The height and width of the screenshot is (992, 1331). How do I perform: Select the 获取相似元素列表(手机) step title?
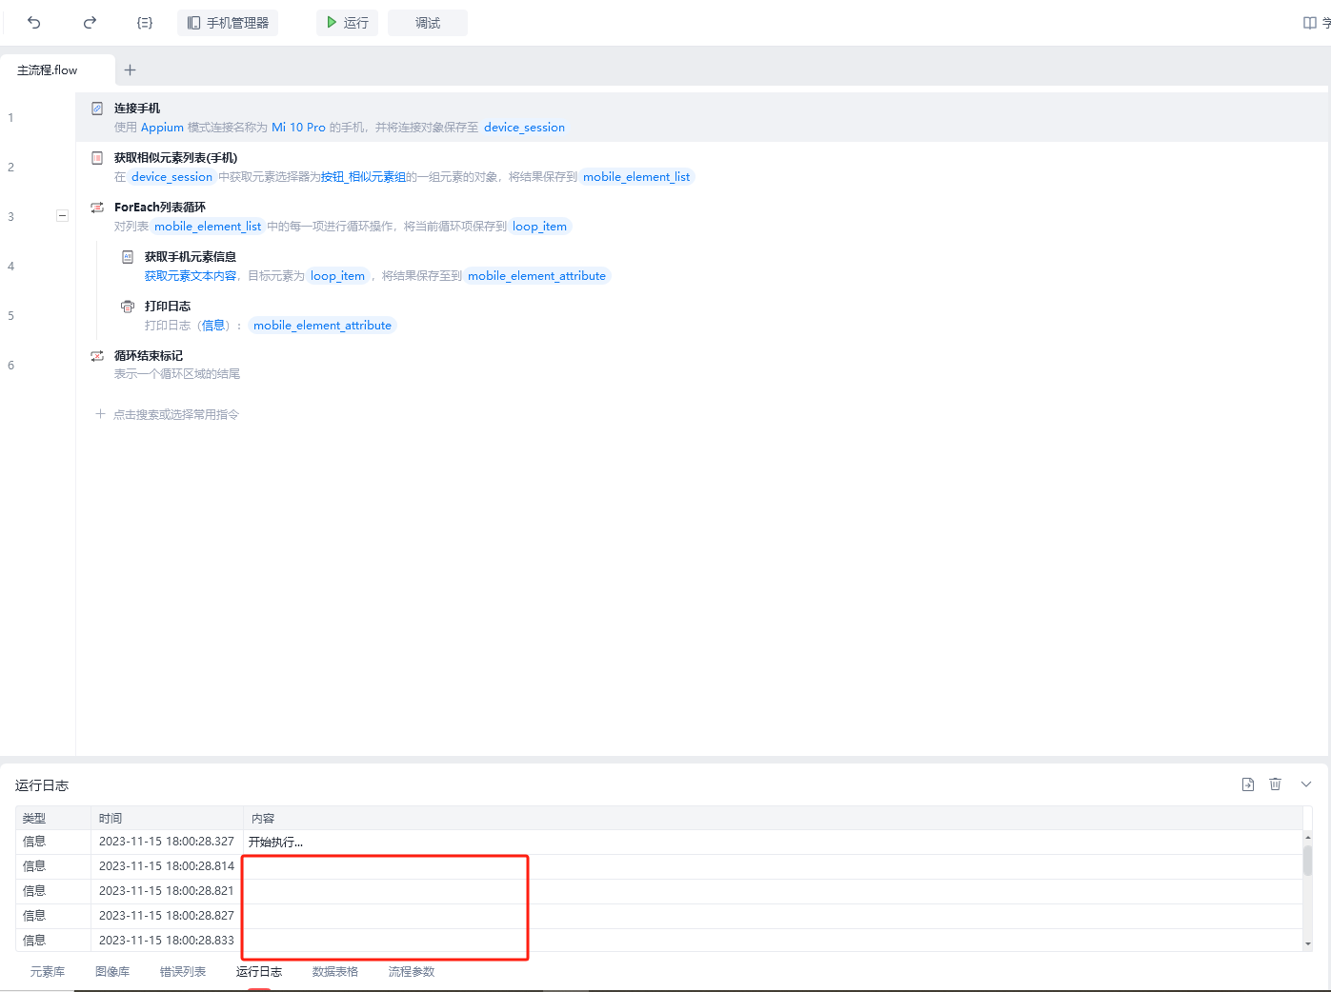coord(176,158)
